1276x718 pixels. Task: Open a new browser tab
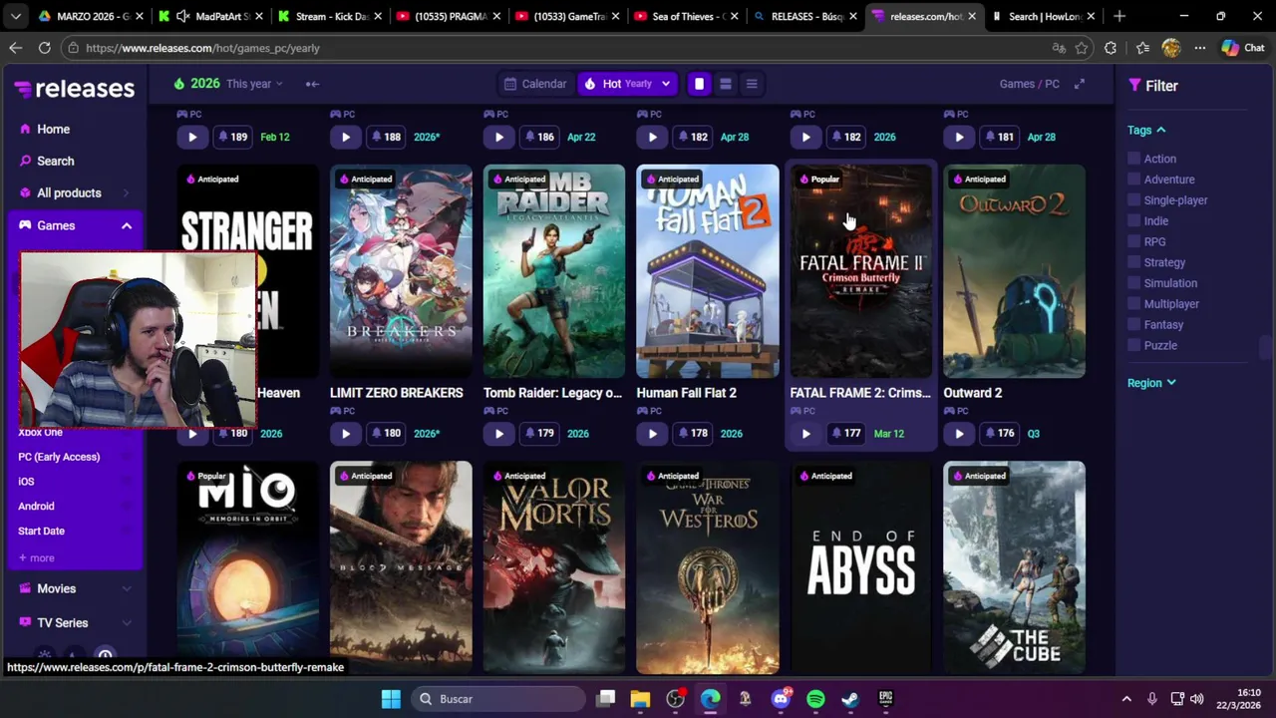(1119, 16)
